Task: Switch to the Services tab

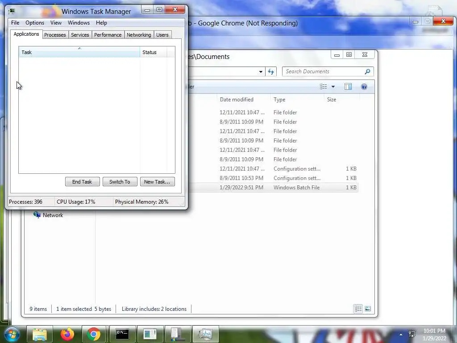Action: (x=80, y=35)
